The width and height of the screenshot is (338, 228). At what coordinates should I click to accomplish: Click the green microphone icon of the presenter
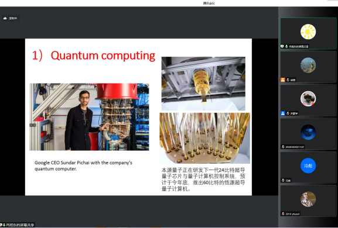point(286,46)
